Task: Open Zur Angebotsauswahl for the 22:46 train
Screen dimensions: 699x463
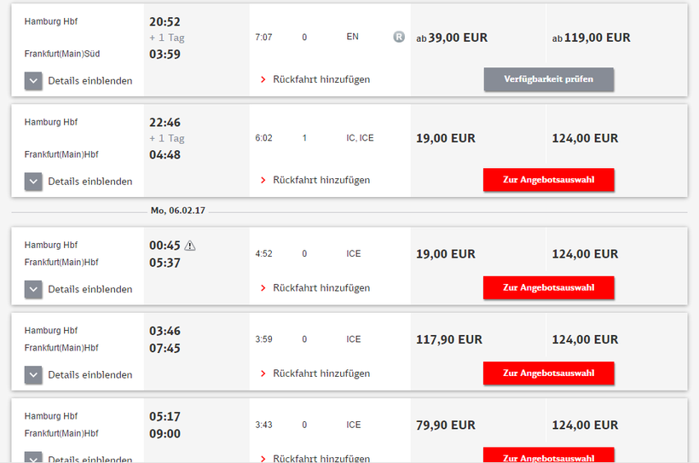Action: click(x=548, y=180)
